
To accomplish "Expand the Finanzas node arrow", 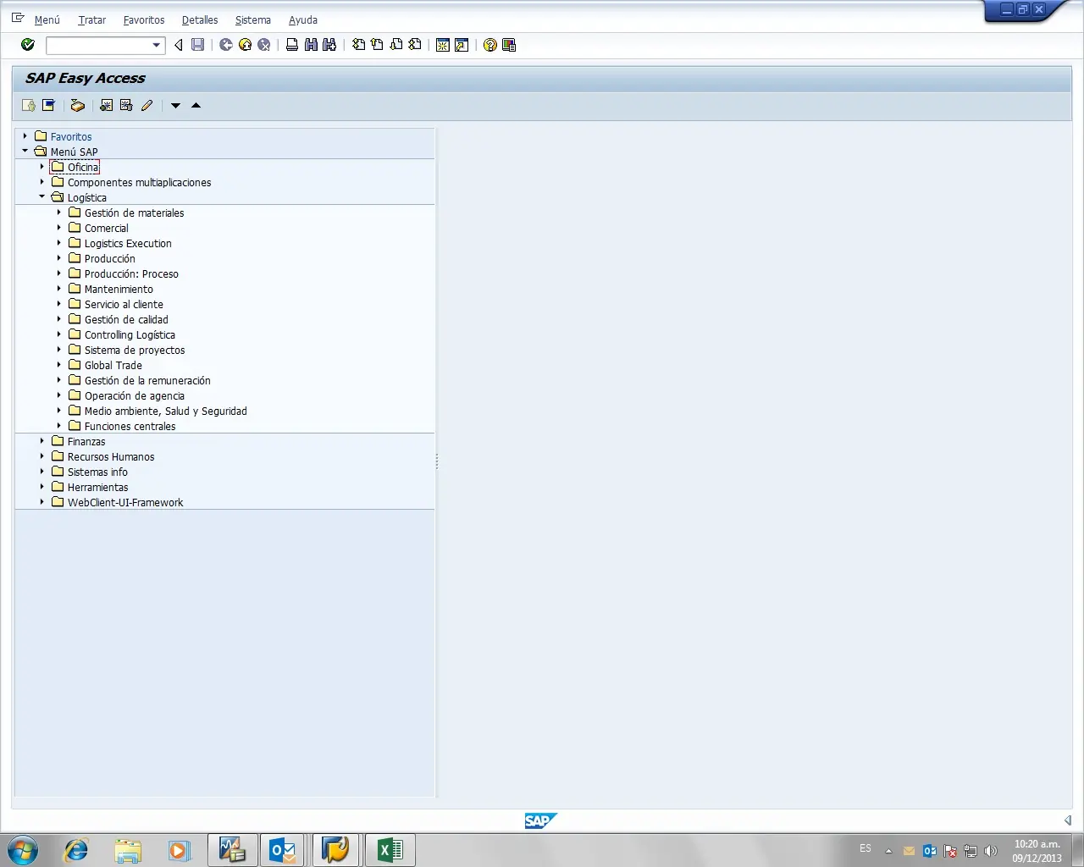I will (42, 440).
